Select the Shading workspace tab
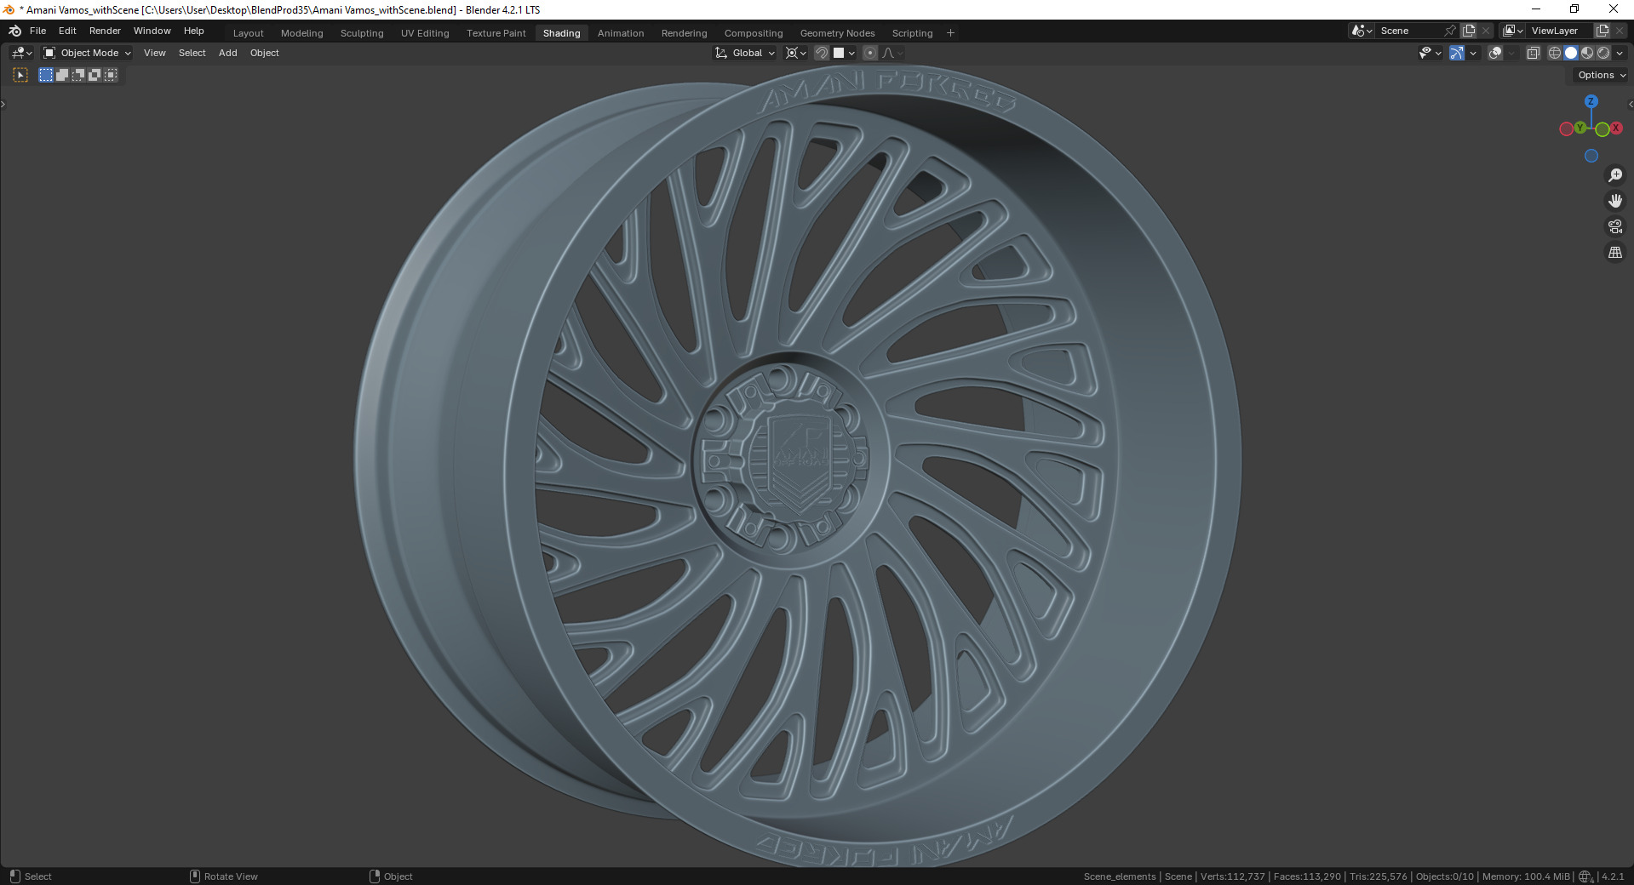The height and width of the screenshot is (885, 1634). coord(562,33)
